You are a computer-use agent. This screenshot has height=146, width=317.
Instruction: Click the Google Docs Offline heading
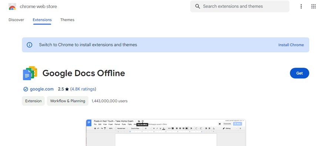84,73
